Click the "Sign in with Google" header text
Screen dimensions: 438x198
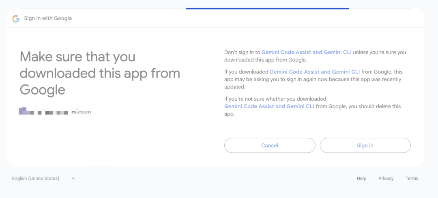pyautogui.click(x=48, y=18)
